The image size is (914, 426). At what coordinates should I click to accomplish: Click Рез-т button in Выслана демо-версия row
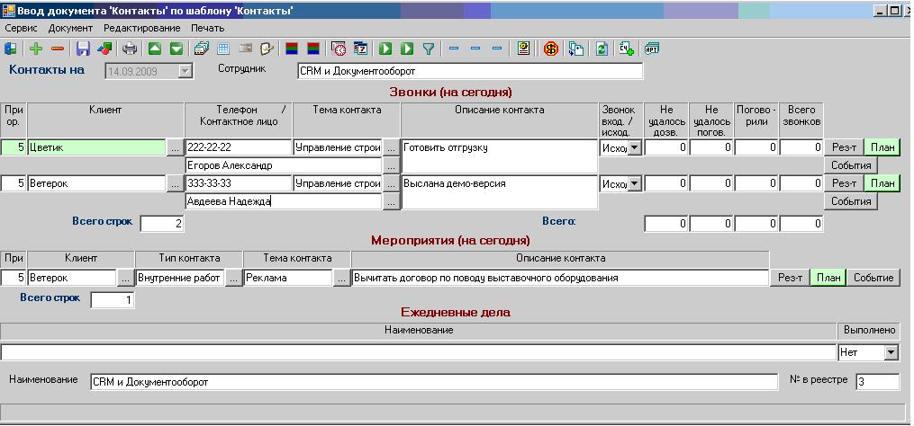(x=844, y=183)
